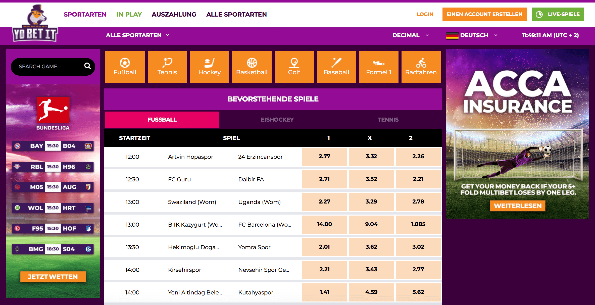This screenshot has width=595, height=305.
Task: Click the Bayer Leverkusen B04 crest
Action: 88,146
